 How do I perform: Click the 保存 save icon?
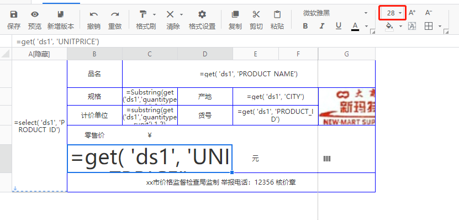coord(14,14)
